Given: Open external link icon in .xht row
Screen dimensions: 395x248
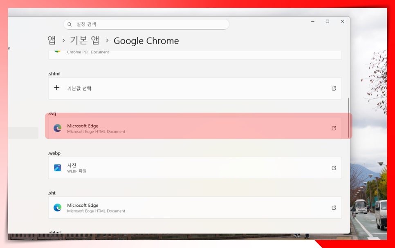Looking at the screenshot, I should (x=334, y=208).
